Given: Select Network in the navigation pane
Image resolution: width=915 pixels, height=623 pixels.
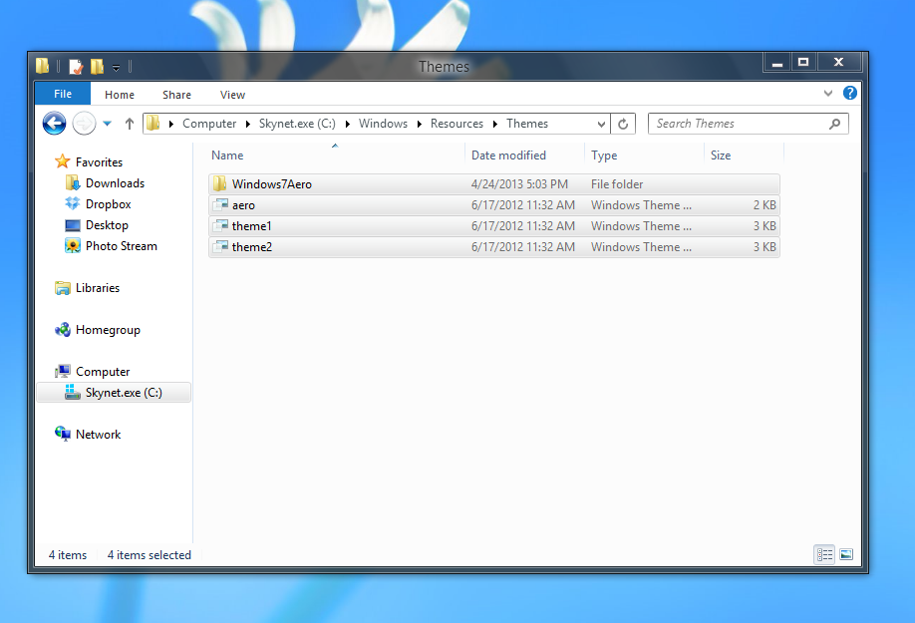Looking at the screenshot, I should click(98, 435).
